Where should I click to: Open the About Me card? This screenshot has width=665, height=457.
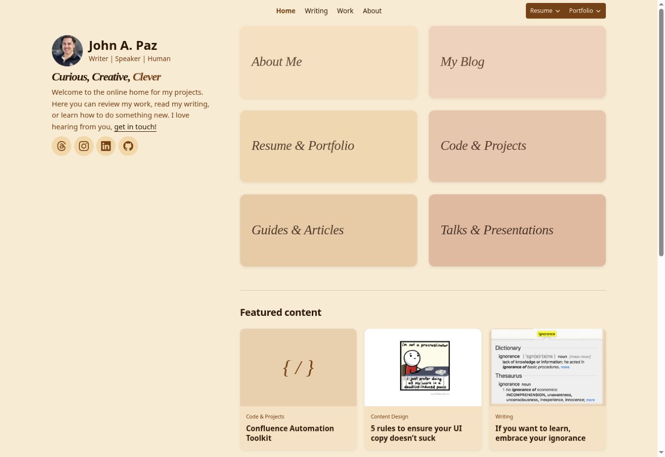pos(329,62)
